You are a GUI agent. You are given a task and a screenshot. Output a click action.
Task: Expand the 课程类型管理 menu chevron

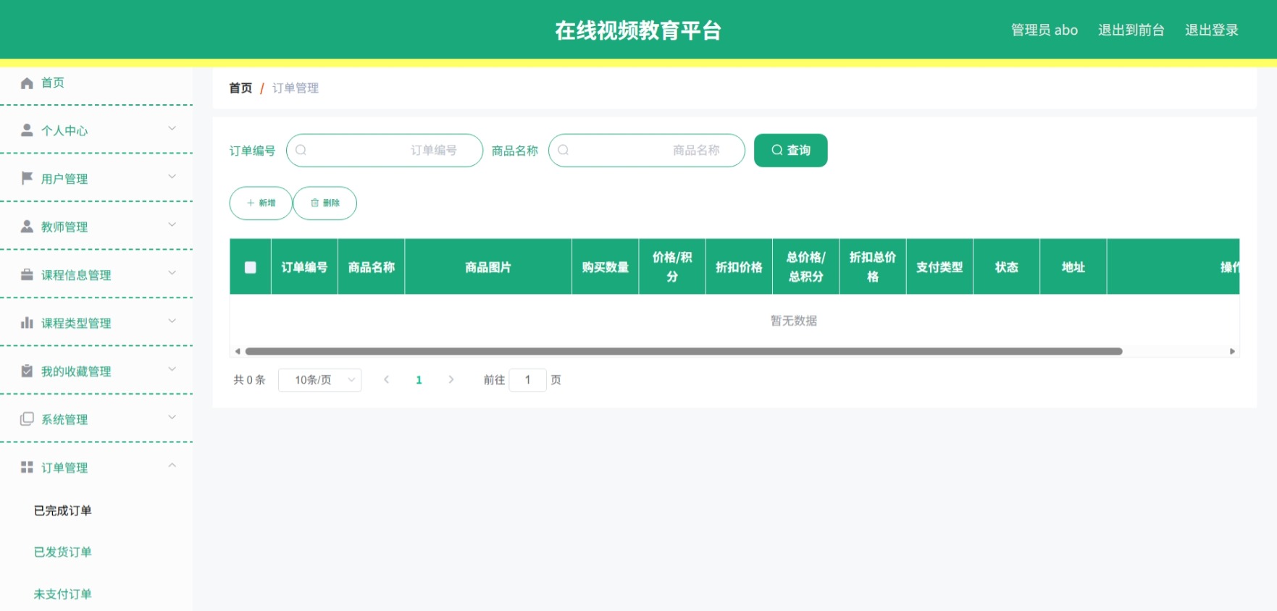pyautogui.click(x=172, y=321)
